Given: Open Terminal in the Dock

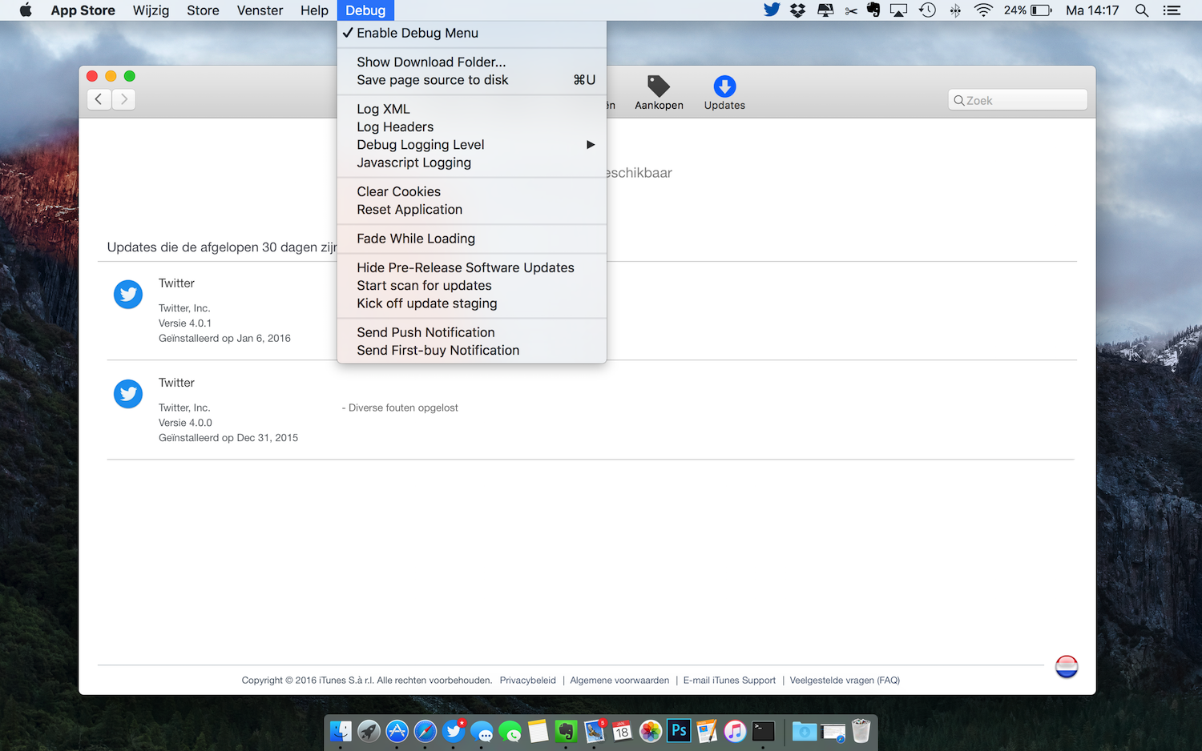Looking at the screenshot, I should click(764, 731).
